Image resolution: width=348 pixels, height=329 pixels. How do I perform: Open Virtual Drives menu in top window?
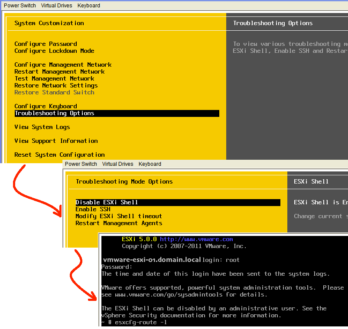click(57, 6)
